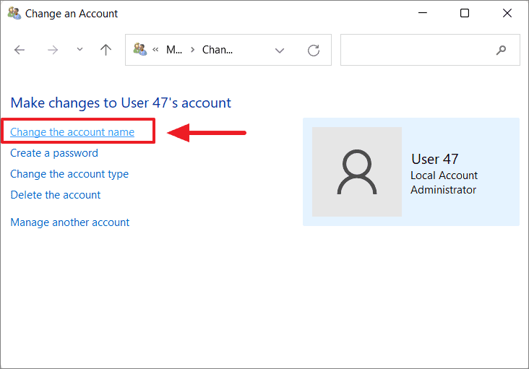Click the 'Chan...' breadcrumb segment
529x369 pixels.
click(218, 50)
